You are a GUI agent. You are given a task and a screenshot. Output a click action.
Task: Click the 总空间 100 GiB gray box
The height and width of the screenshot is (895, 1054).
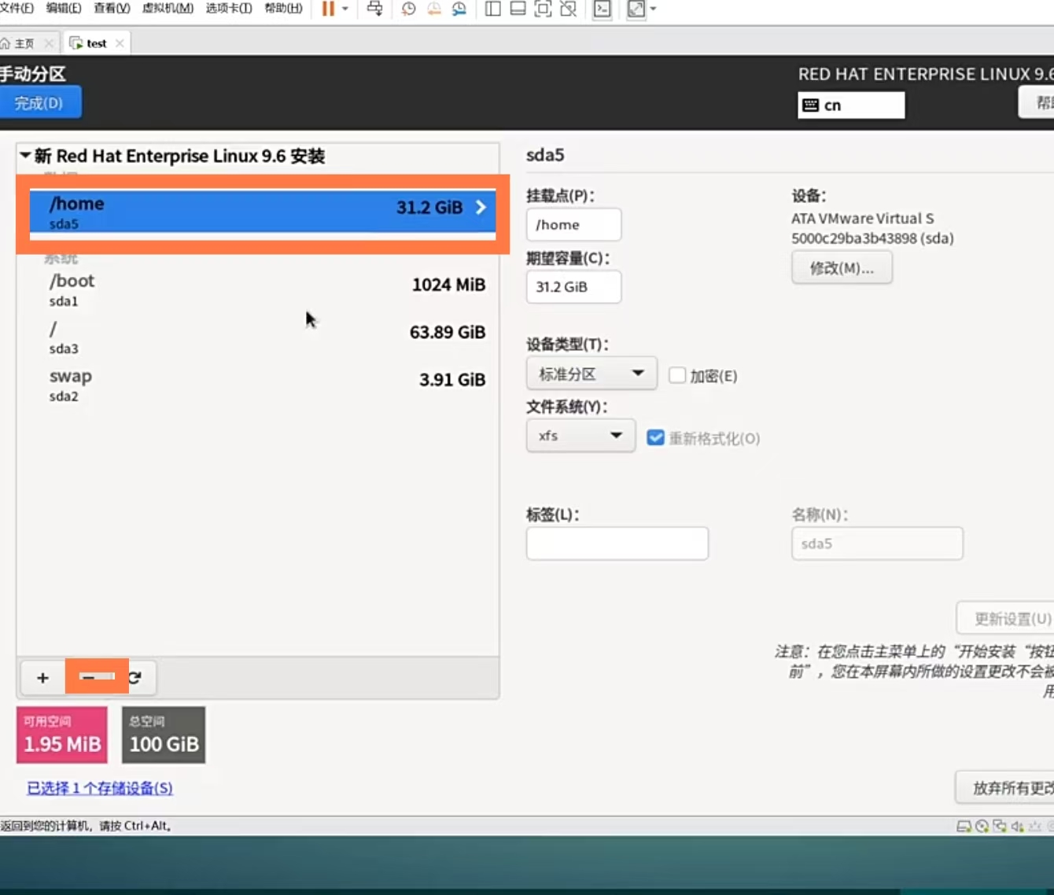pos(164,735)
